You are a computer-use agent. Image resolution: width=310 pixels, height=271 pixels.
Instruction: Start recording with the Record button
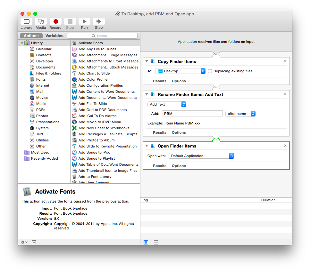pyautogui.click(x=55, y=21)
